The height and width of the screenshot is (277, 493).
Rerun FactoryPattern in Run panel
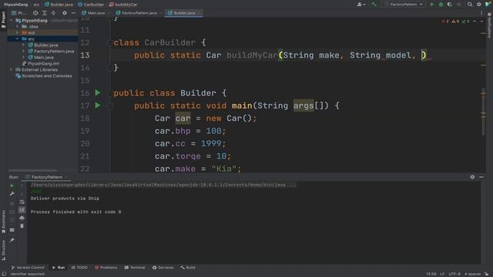(x=12, y=185)
